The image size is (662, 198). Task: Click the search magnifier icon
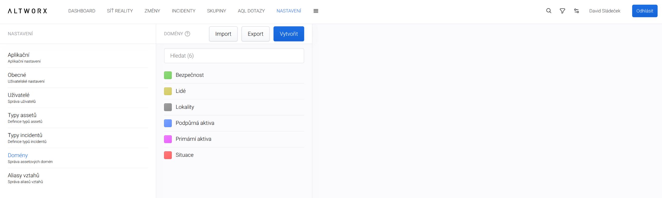[549, 11]
